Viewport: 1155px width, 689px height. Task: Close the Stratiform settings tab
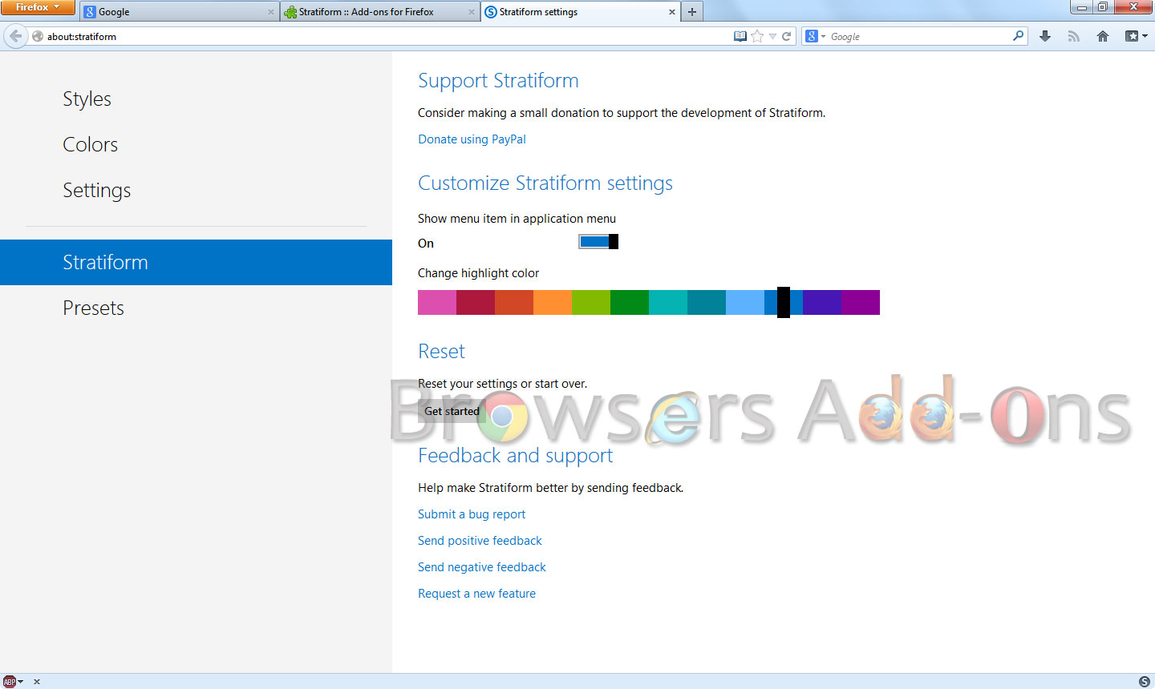pos(671,12)
